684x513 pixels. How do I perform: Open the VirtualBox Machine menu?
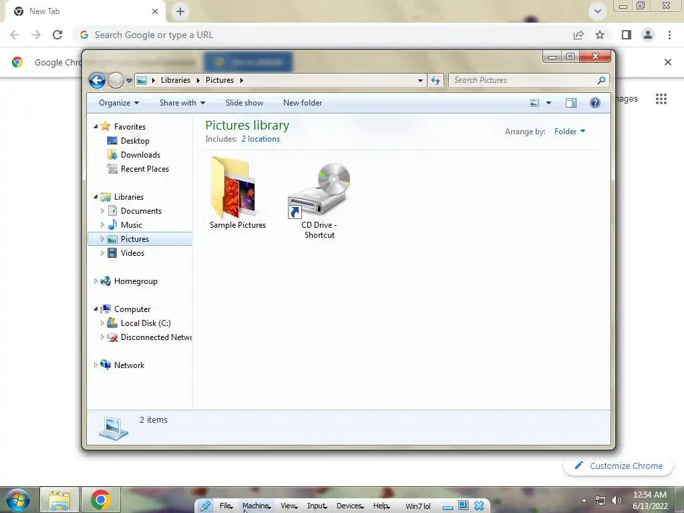pyautogui.click(x=256, y=506)
